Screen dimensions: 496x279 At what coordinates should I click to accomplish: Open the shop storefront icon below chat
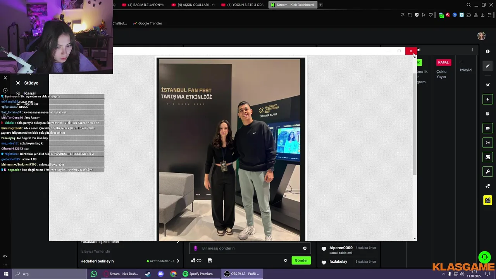point(210,260)
